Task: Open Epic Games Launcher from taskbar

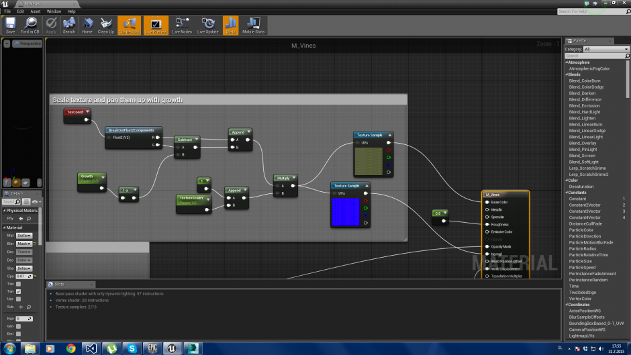Action: (152, 348)
